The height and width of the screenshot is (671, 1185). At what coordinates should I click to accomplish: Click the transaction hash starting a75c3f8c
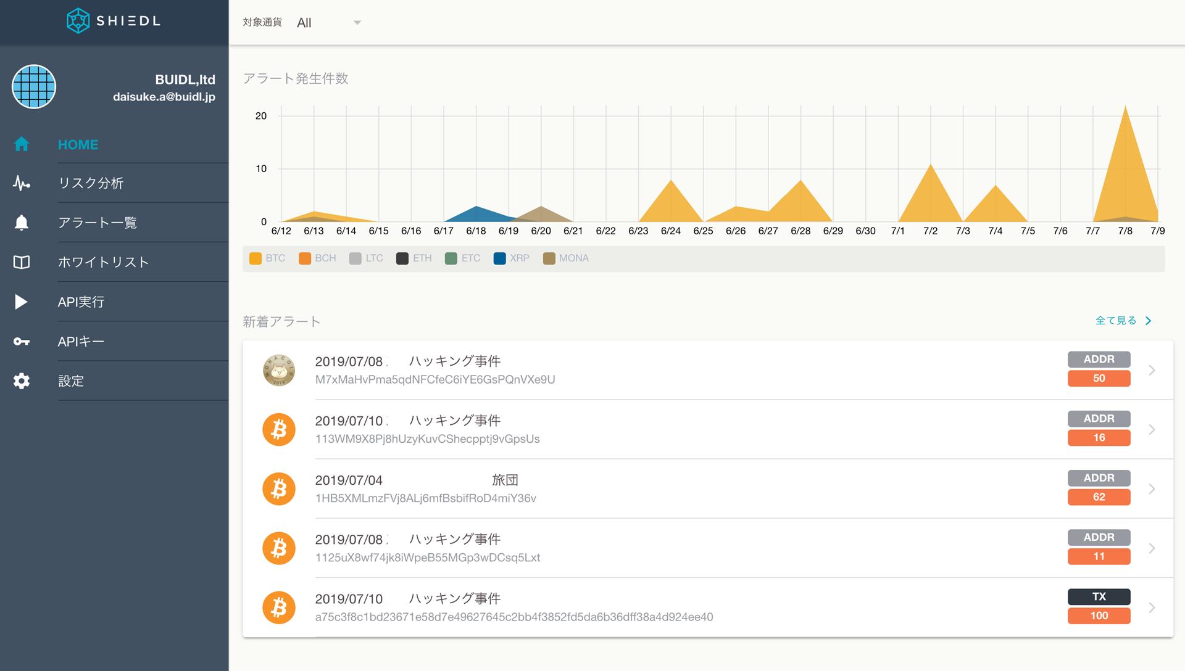[x=514, y=617]
